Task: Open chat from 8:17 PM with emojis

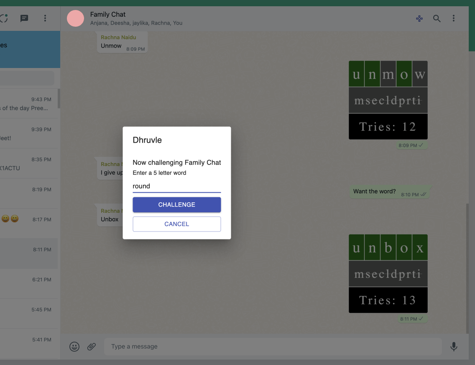Action: (x=29, y=223)
